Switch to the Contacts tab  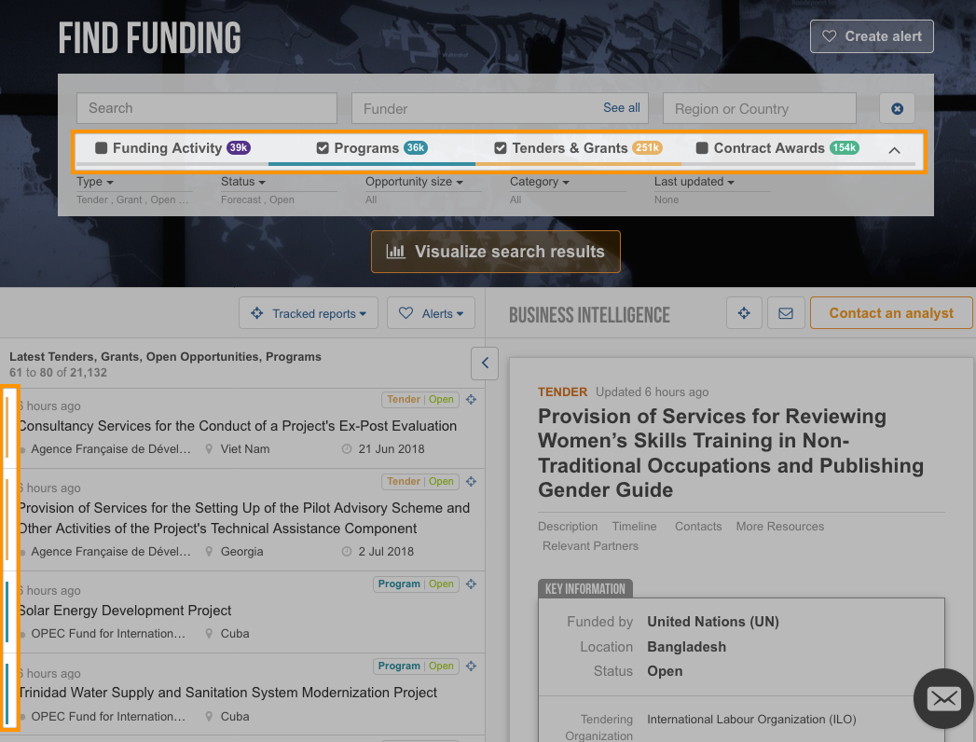[x=698, y=527]
